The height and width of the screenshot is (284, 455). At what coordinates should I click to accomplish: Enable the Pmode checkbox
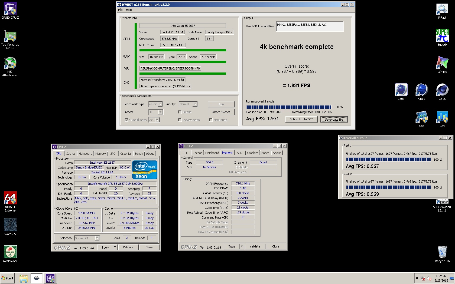click(x=180, y=112)
